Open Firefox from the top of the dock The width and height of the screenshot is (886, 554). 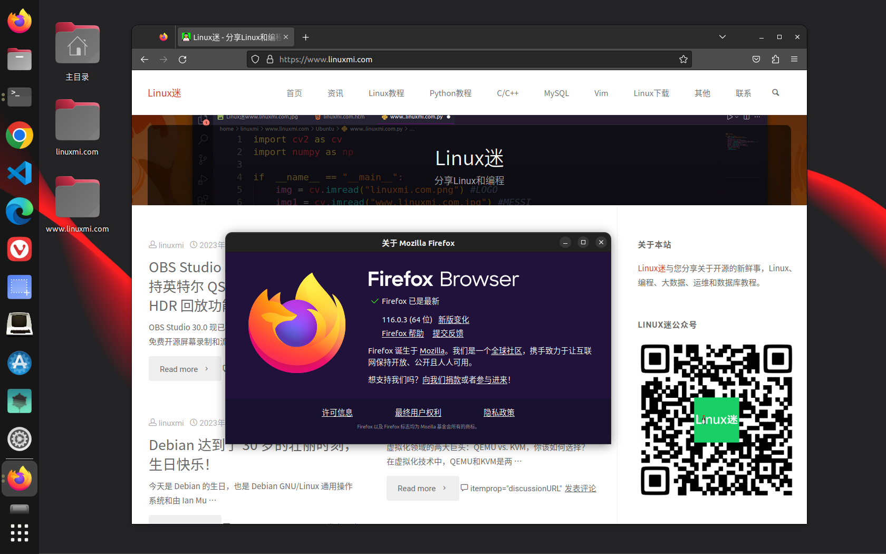click(20, 21)
